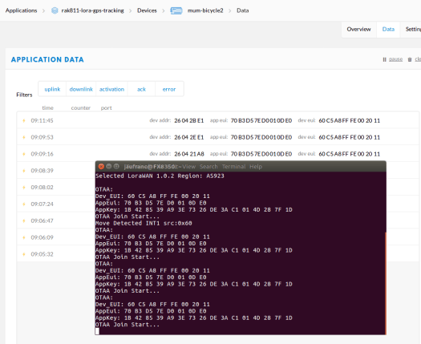Image resolution: width=421 pixels, height=344 pixels.
Task: Expand the 09:09:16 activation row
Action: (218, 154)
